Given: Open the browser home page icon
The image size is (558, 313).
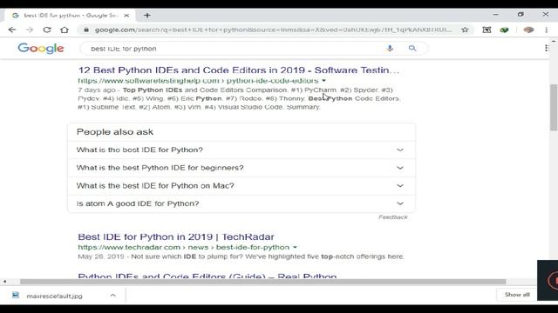Looking at the screenshot, I should click(65, 30).
